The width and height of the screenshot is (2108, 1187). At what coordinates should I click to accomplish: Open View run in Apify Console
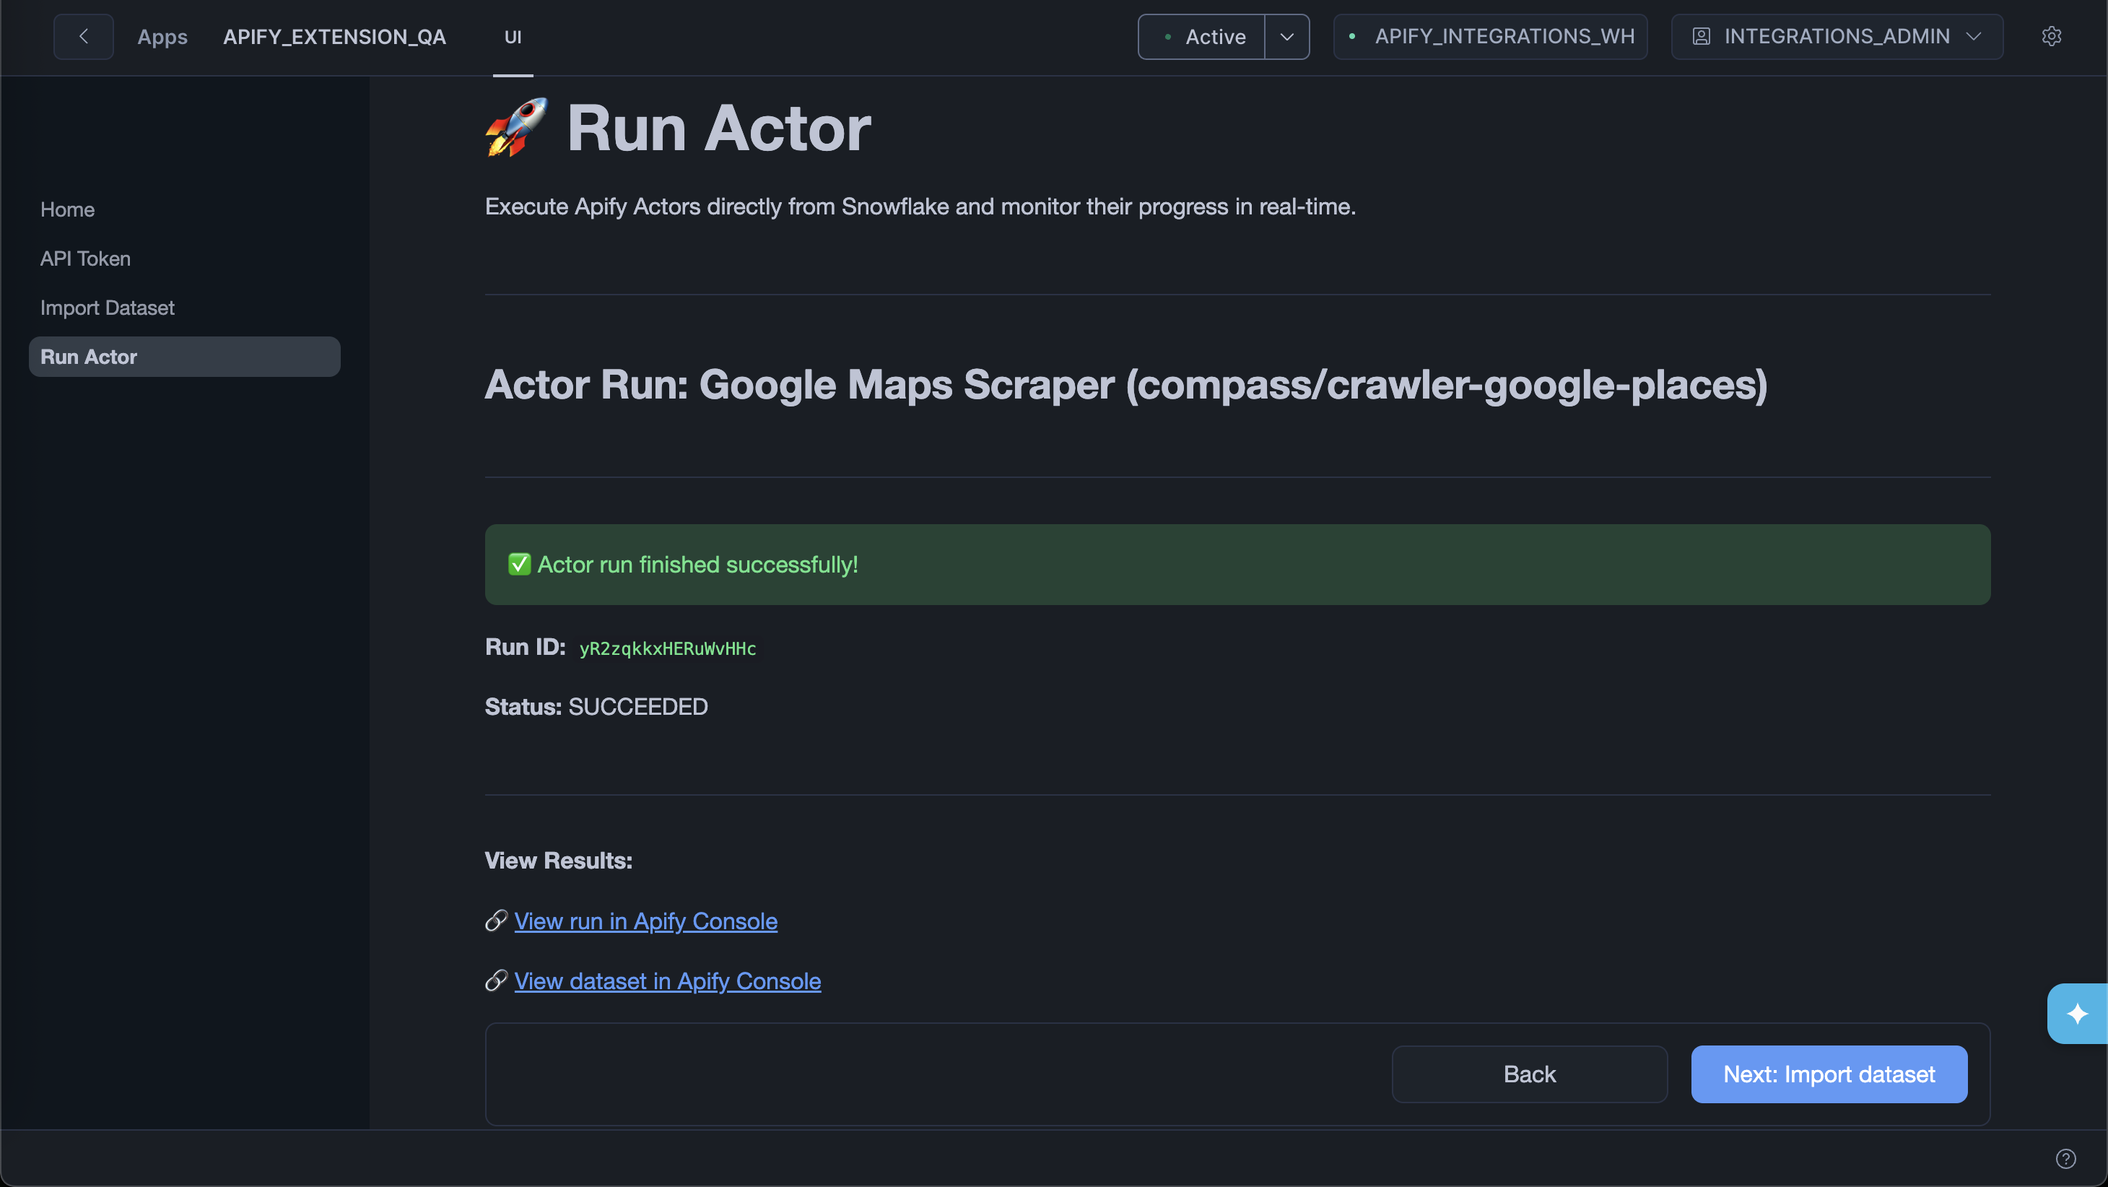(x=645, y=921)
